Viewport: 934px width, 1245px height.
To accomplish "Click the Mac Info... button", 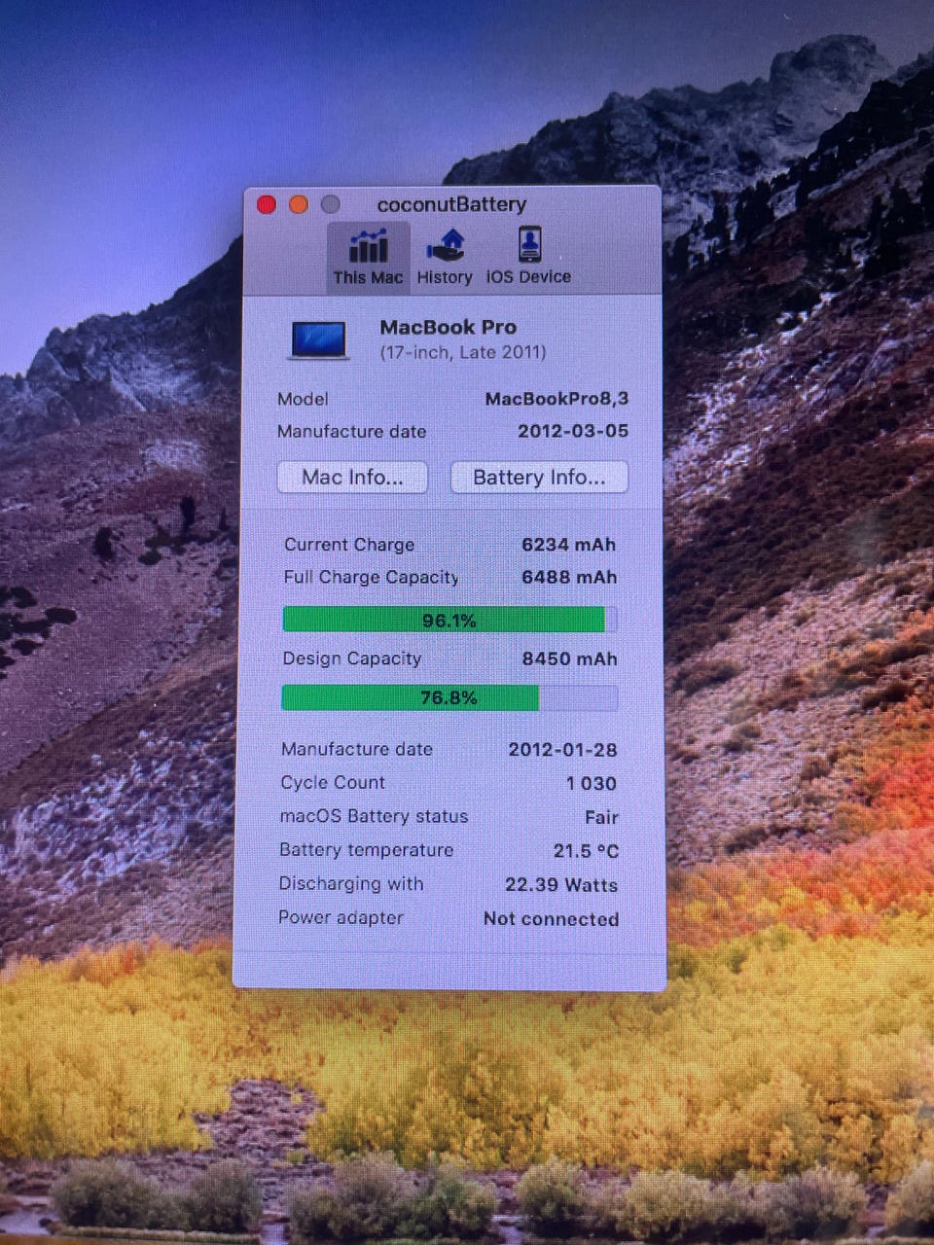I will [x=352, y=478].
